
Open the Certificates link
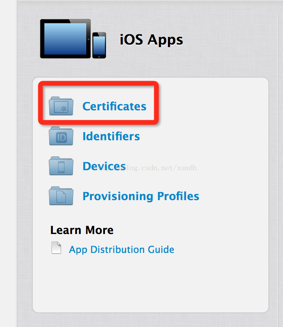tap(114, 106)
